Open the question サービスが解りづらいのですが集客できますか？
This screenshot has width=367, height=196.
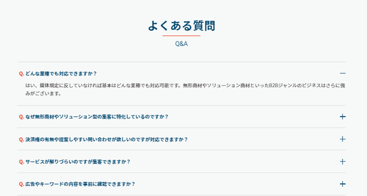coord(77,162)
